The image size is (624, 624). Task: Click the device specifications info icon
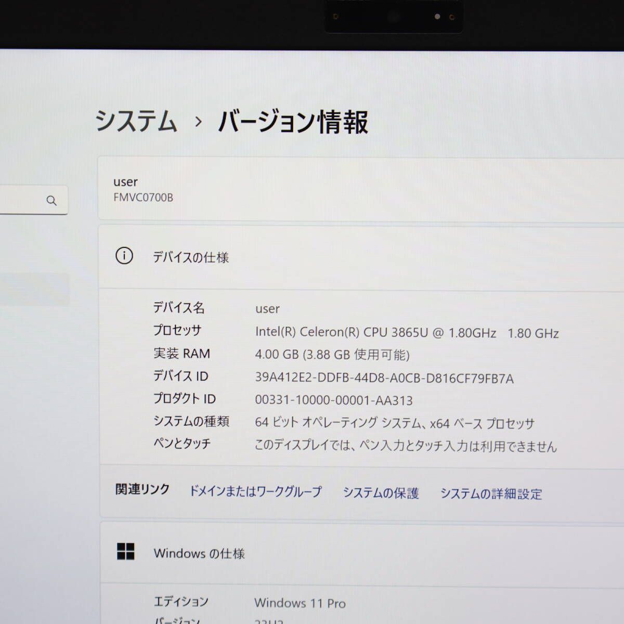point(124,256)
